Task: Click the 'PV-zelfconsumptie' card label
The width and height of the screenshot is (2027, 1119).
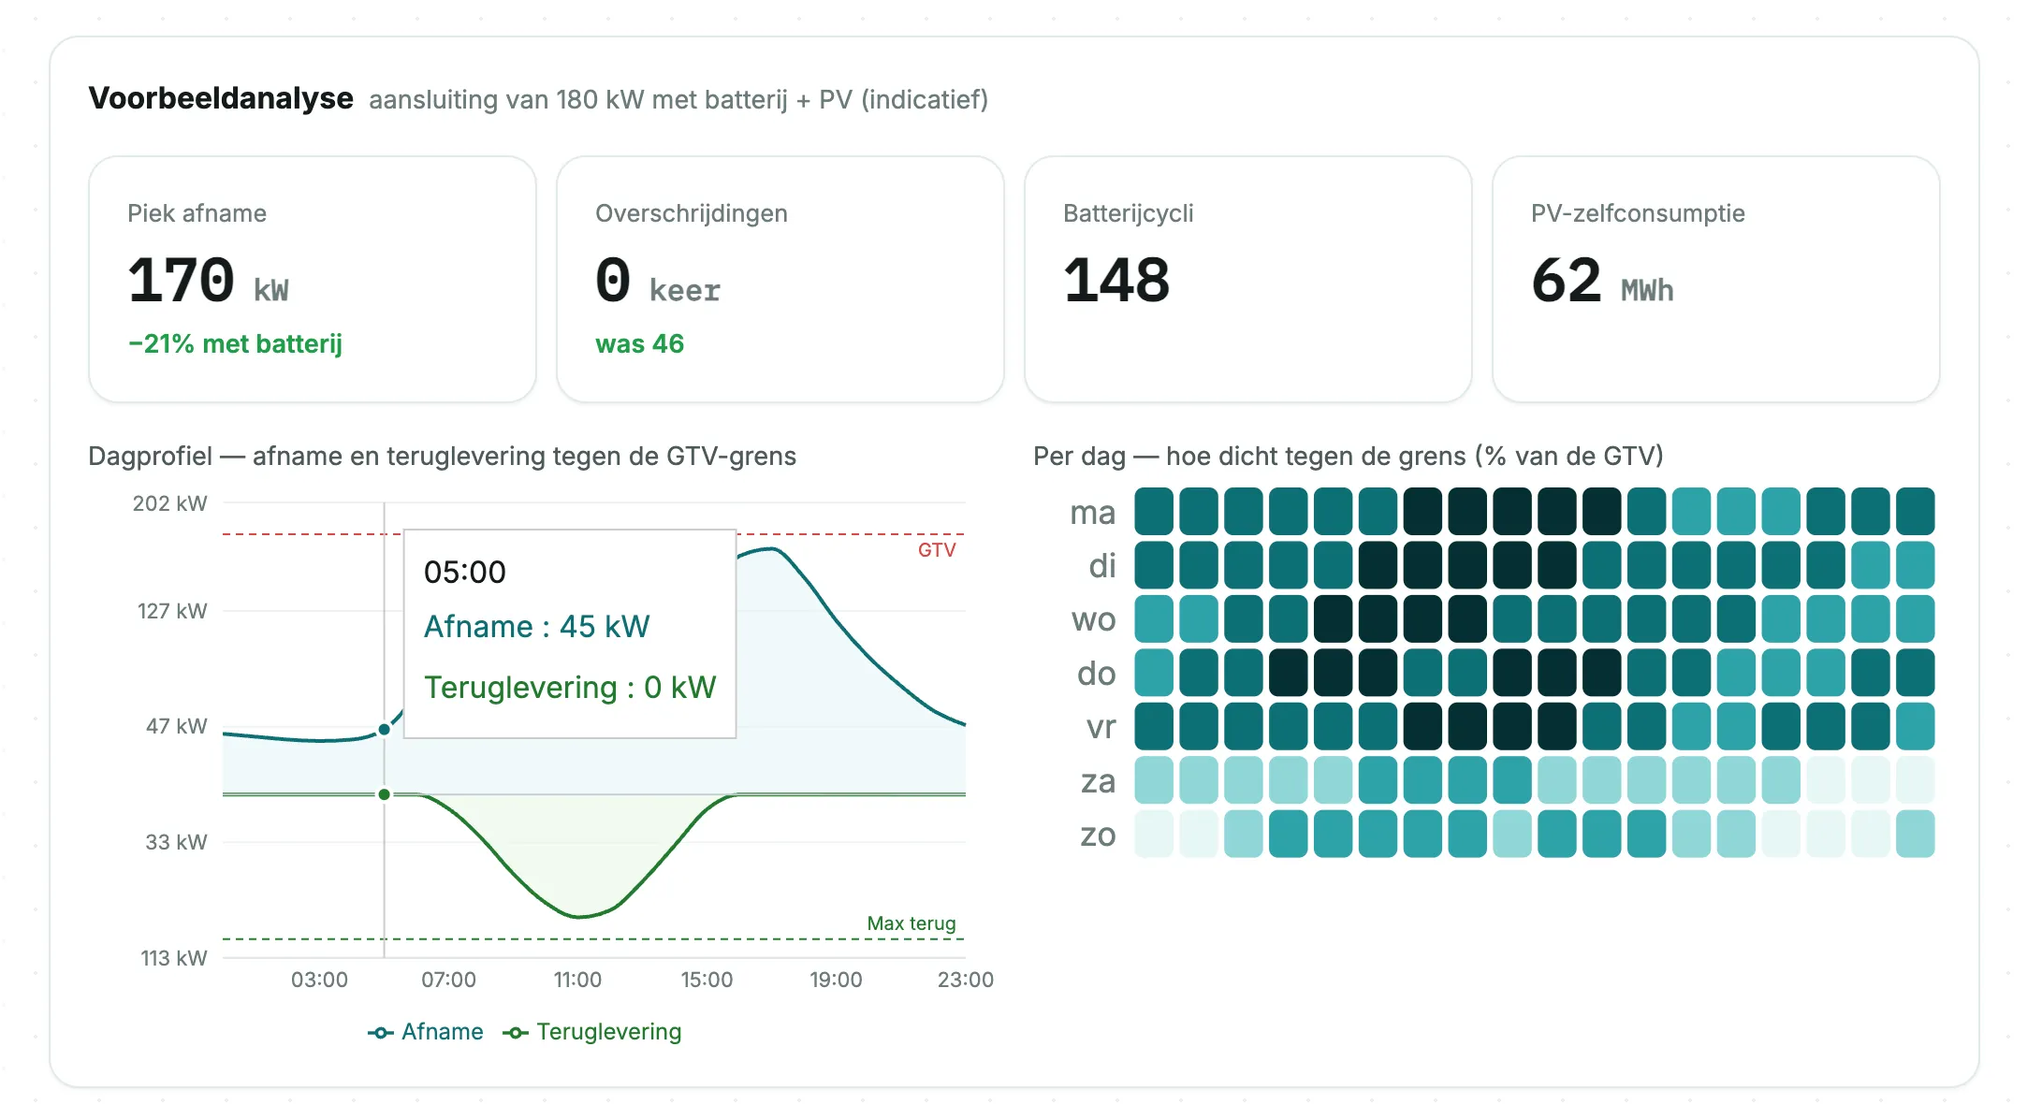Action: pyautogui.click(x=1638, y=213)
